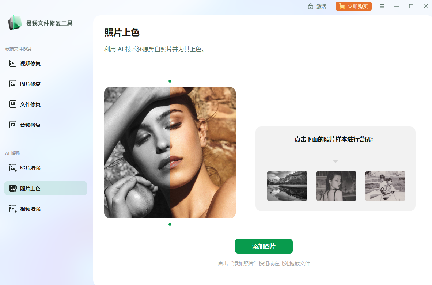Screen dimensions: 432x285
Task: Select the woman portrait sample photo
Action: [x=336, y=186]
